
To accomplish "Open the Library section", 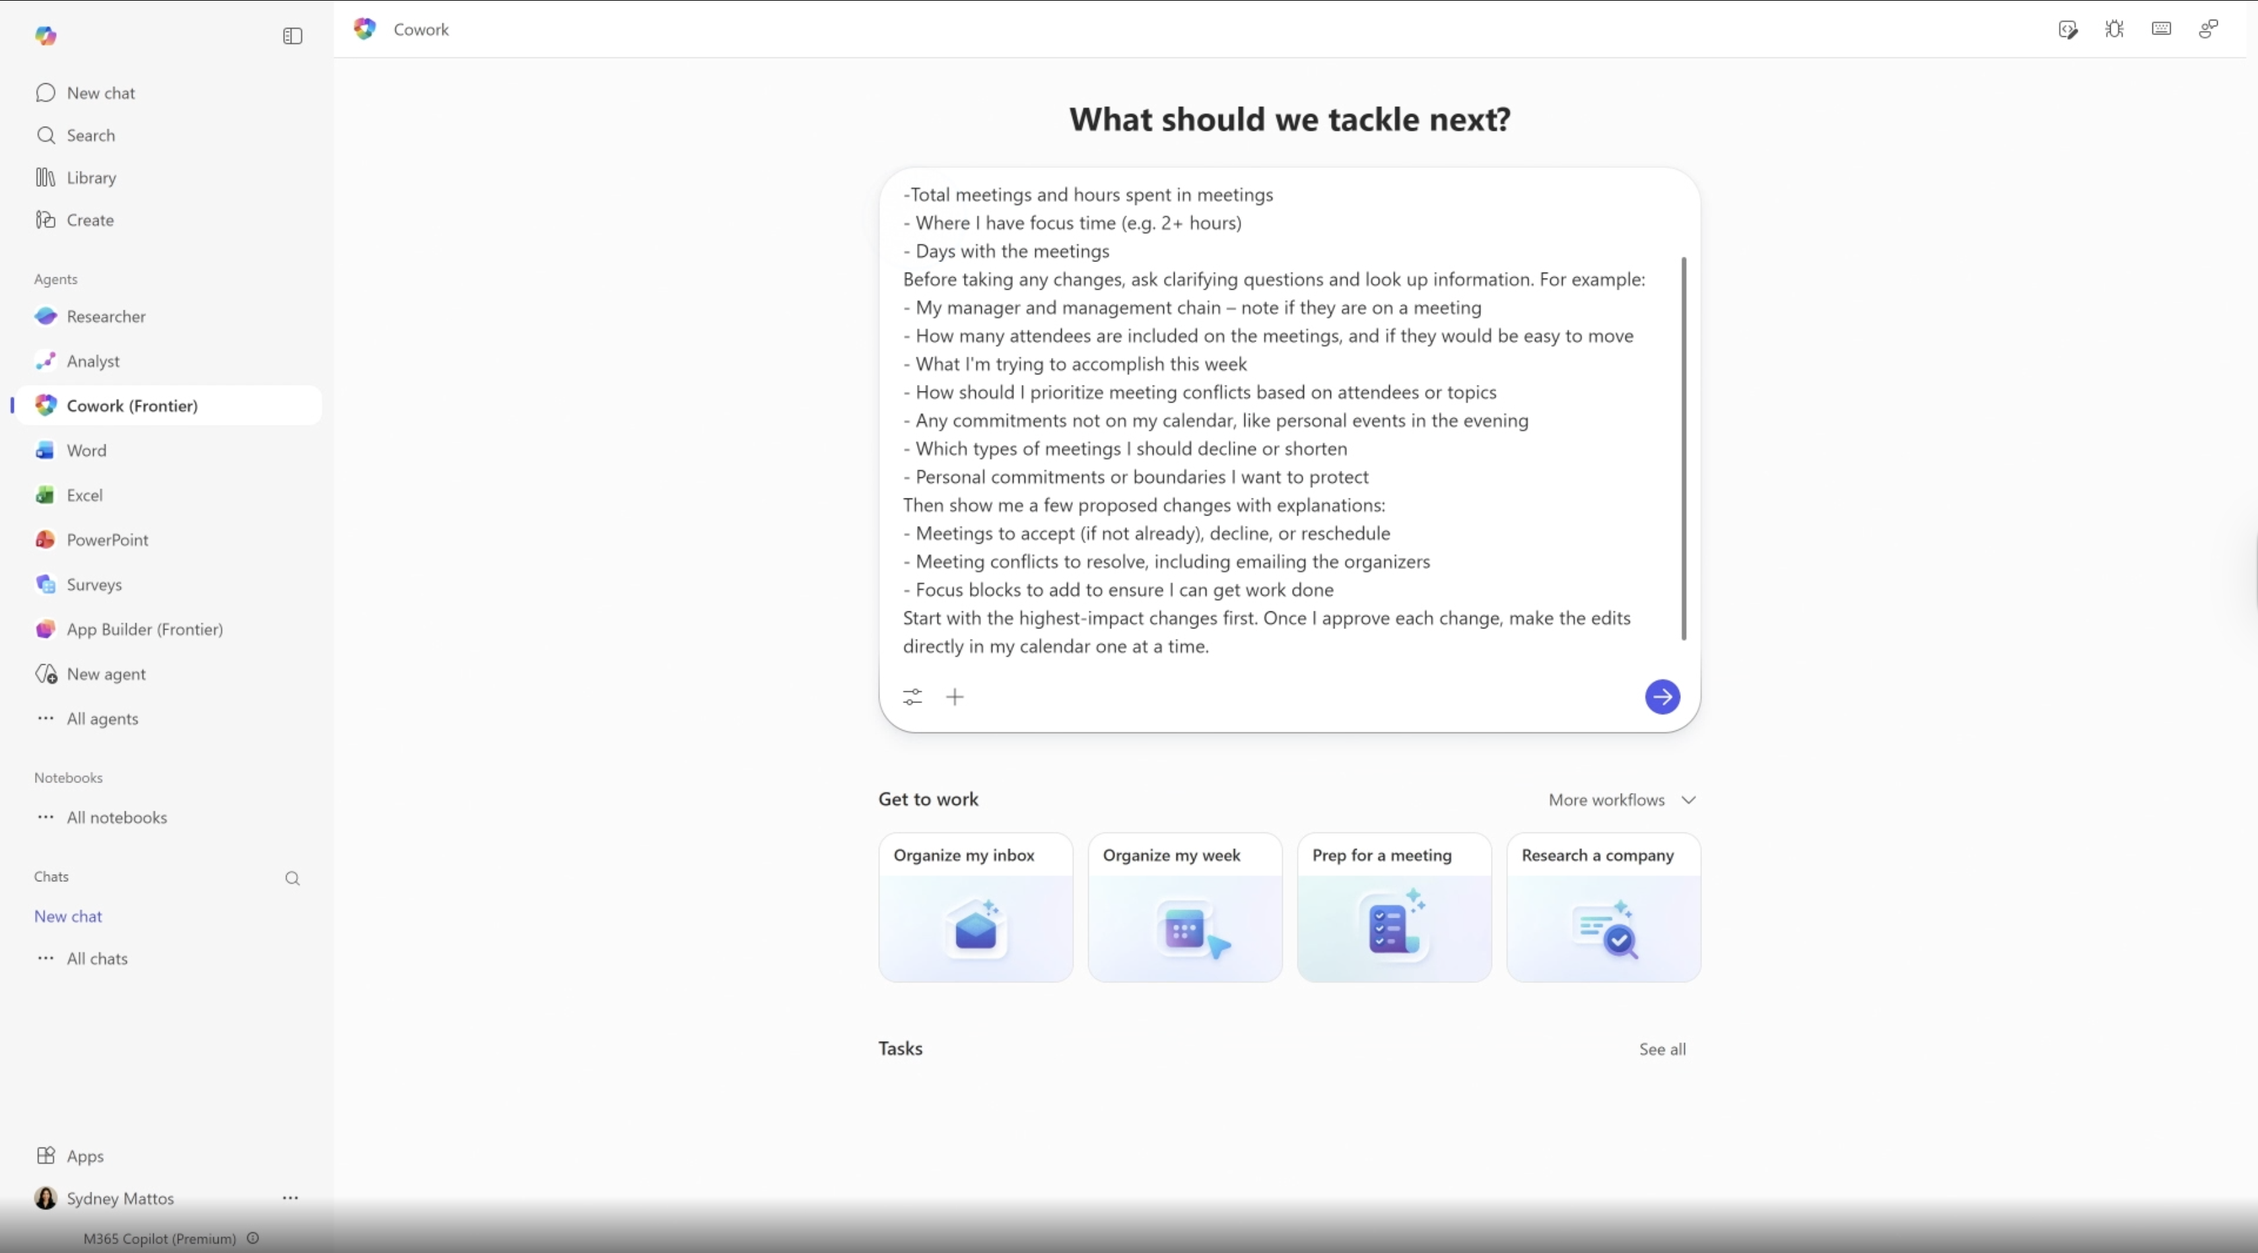I will (92, 178).
